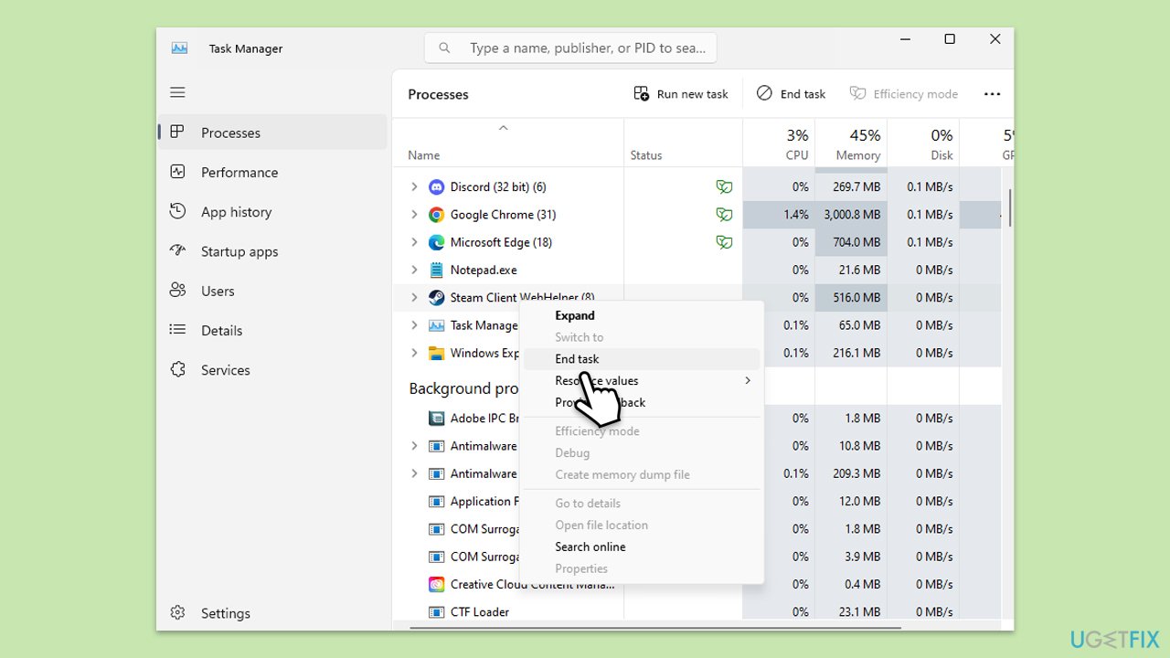
Task: Click the Discord app icon
Action: point(436,186)
